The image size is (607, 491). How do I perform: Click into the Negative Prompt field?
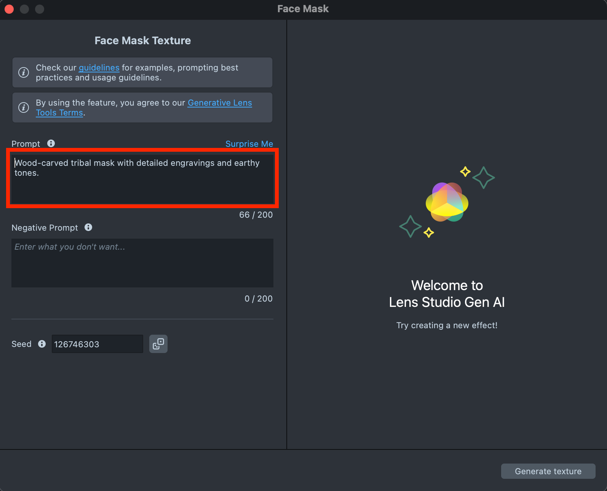(142, 263)
